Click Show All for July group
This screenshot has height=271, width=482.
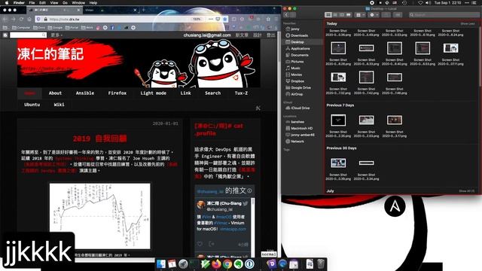coord(467,191)
